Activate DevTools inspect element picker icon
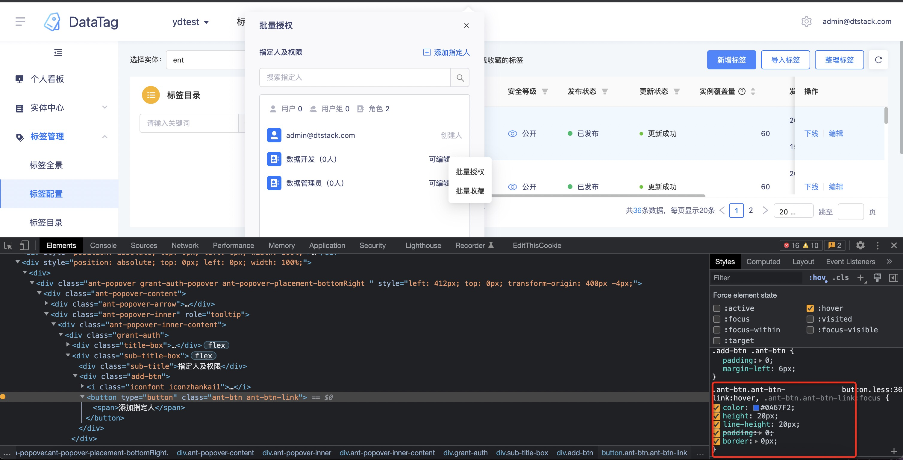The image size is (903, 460). point(8,246)
